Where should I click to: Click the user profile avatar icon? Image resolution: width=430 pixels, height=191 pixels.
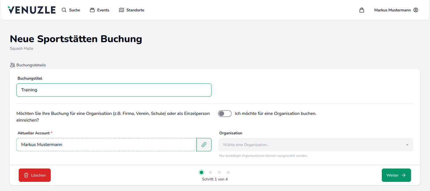pyautogui.click(x=416, y=10)
